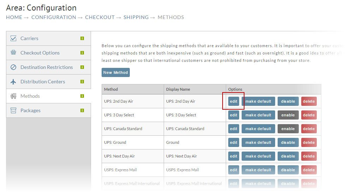Click the Checkout Options basket icon

pyautogui.click(x=13, y=53)
